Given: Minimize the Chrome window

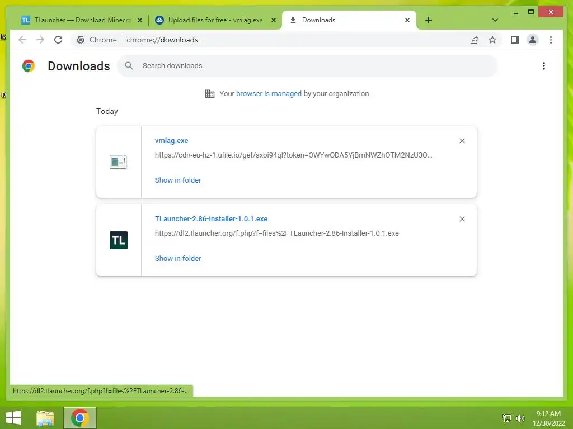Looking at the screenshot, I should (515, 12).
